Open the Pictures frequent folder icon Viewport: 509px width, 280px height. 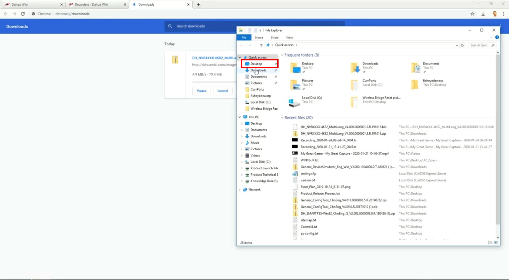(295, 85)
